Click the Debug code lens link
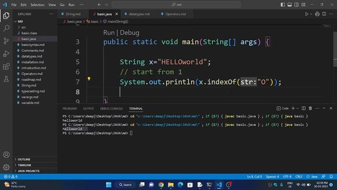337x190 pixels. click(x=130, y=33)
